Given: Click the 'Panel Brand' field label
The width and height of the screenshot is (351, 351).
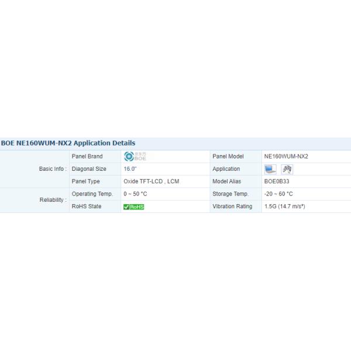Looking at the screenshot, I should 87,156.
